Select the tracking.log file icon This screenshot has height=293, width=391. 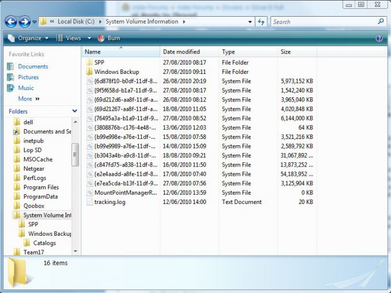click(x=90, y=202)
